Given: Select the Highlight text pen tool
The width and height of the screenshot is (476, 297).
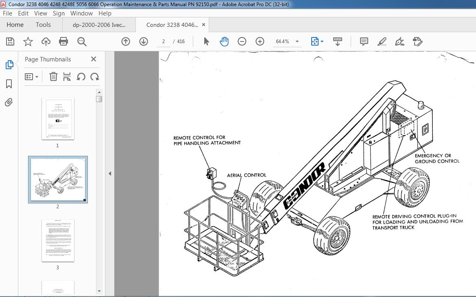Looking at the screenshot, I should [x=382, y=41].
